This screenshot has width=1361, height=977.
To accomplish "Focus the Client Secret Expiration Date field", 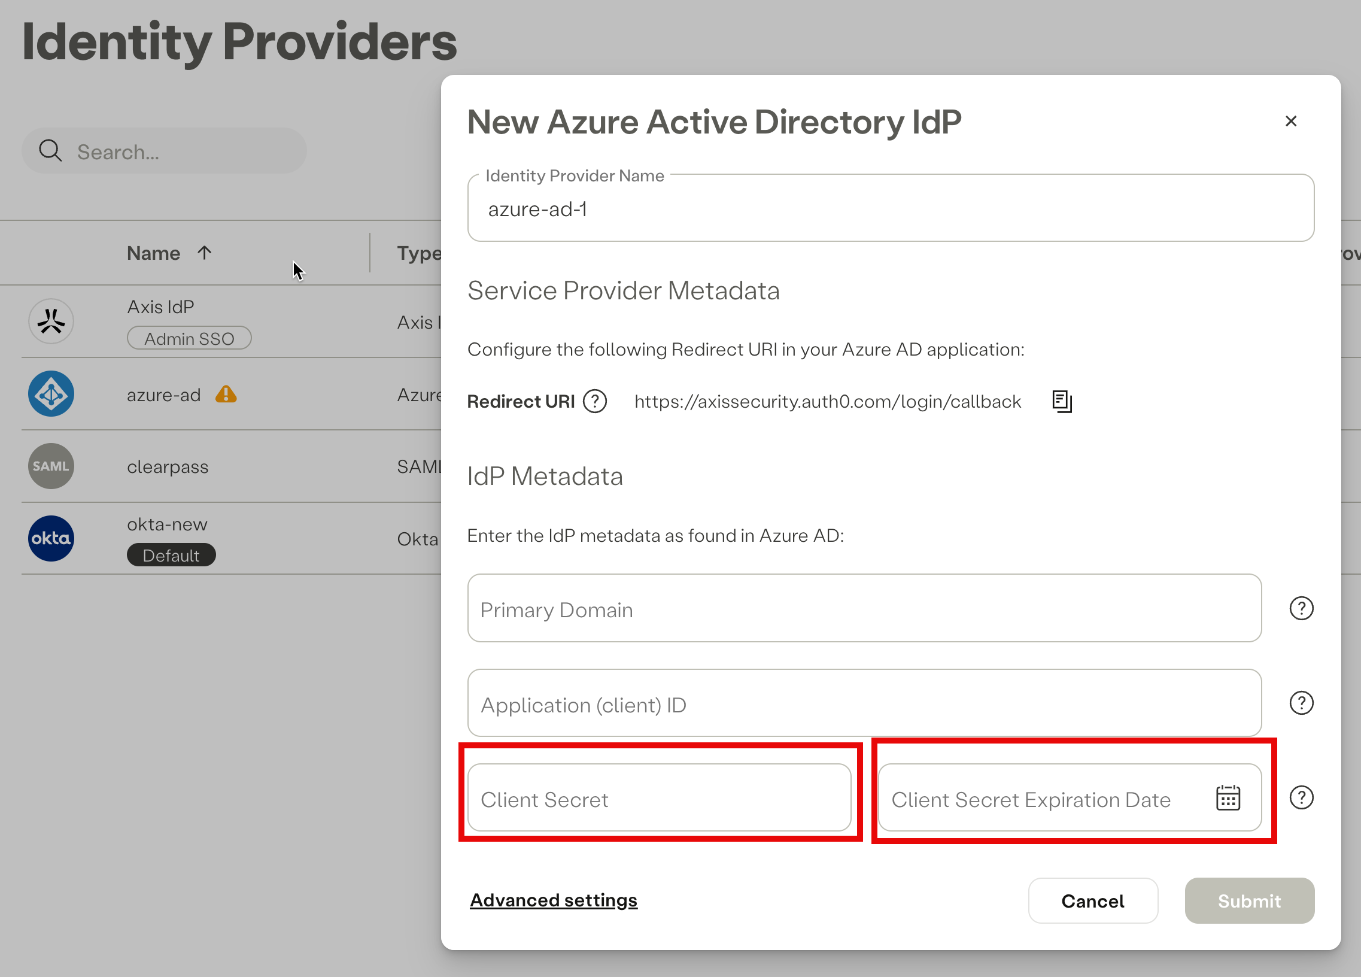I will pyautogui.click(x=1070, y=798).
